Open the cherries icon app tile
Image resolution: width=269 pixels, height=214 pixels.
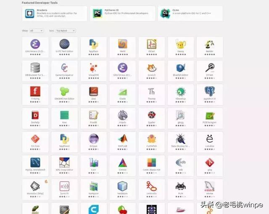click(122, 209)
